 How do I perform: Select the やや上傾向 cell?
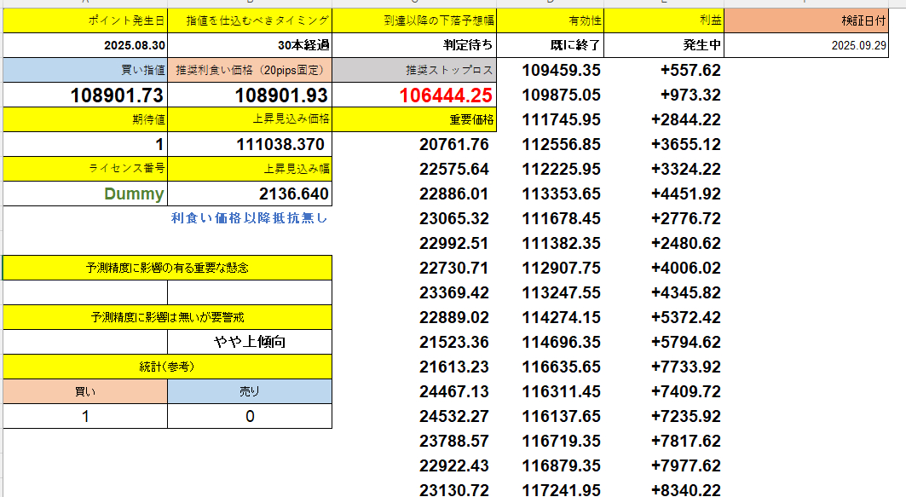(250, 342)
